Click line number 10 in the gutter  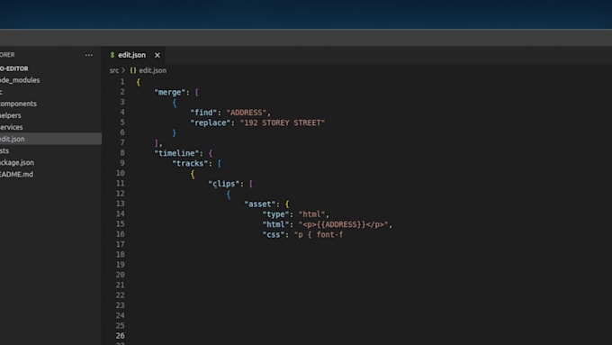[x=121, y=173]
